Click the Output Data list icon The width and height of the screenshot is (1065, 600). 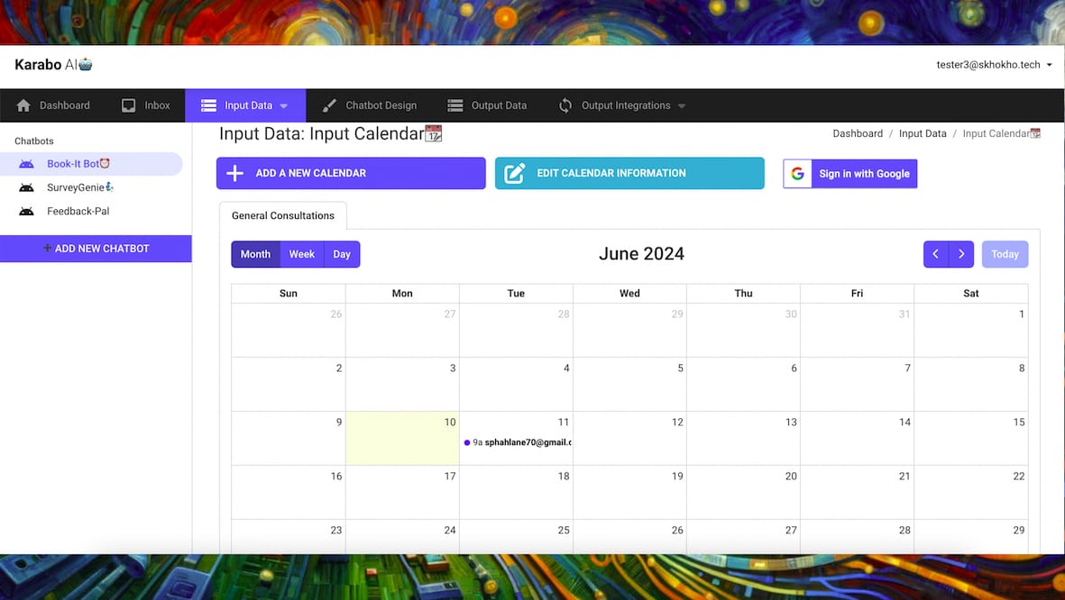coord(455,105)
